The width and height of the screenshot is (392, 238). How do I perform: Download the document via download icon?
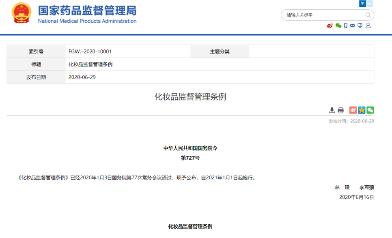tap(332, 110)
